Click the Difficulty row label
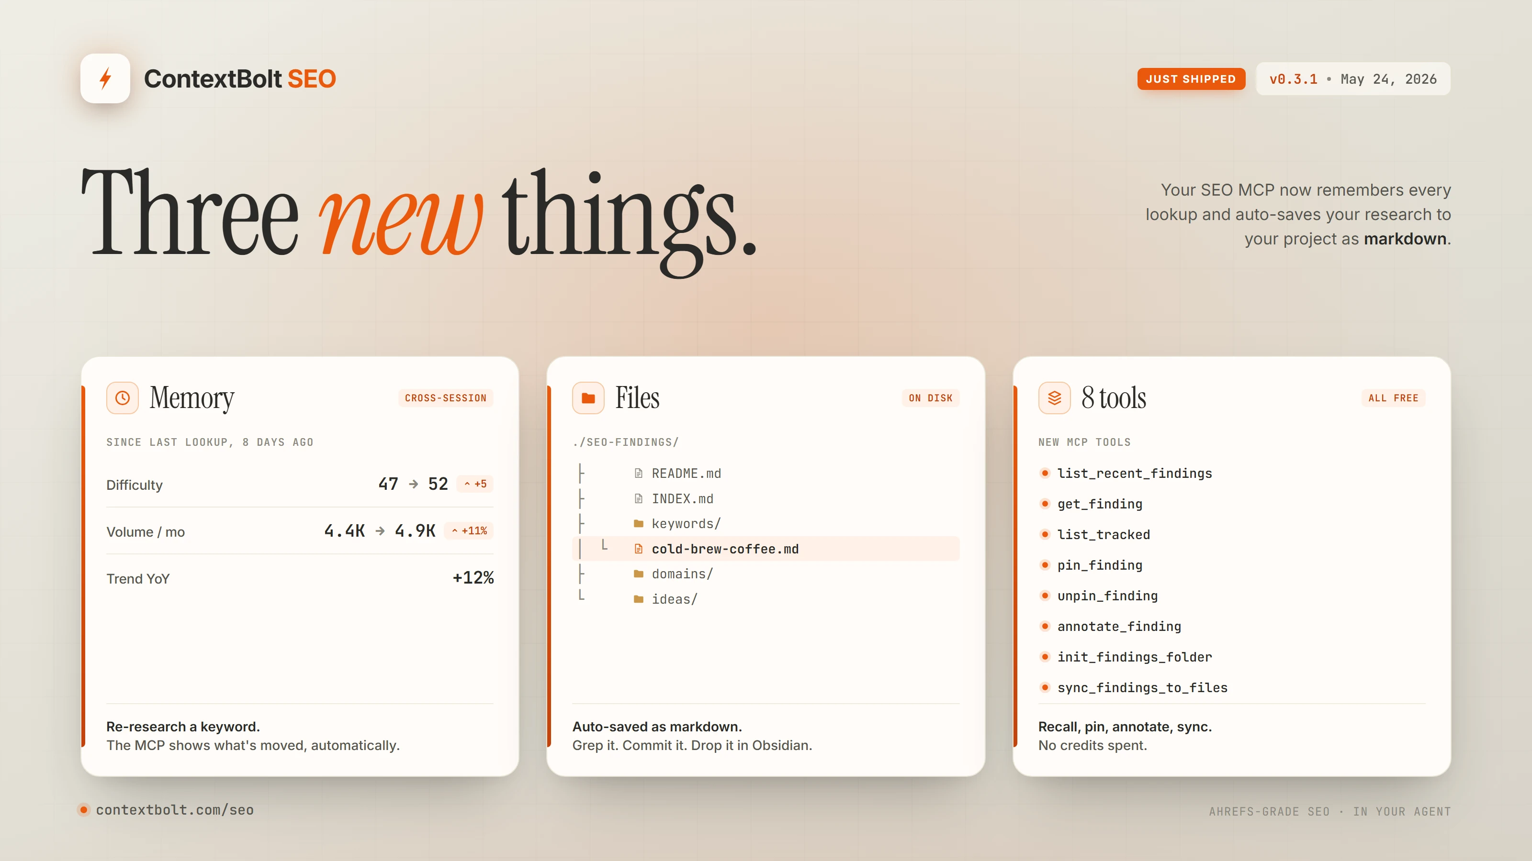Image resolution: width=1532 pixels, height=861 pixels. click(x=135, y=485)
